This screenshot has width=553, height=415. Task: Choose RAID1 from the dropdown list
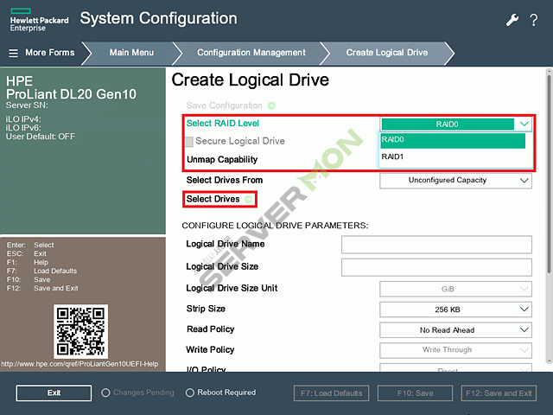click(453, 156)
